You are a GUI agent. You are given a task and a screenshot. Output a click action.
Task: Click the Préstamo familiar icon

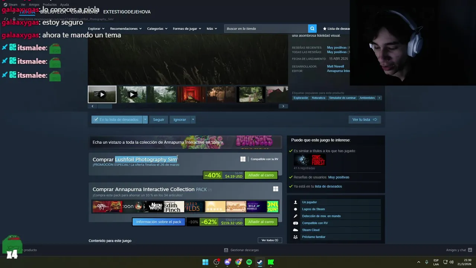click(x=296, y=237)
